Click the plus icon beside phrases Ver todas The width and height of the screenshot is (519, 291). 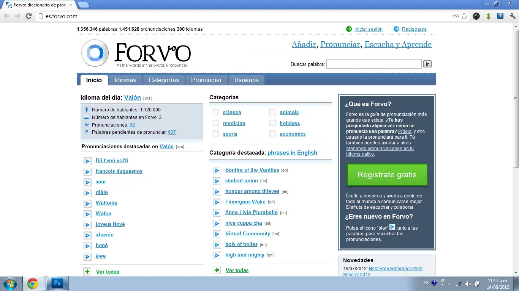point(217,270)
